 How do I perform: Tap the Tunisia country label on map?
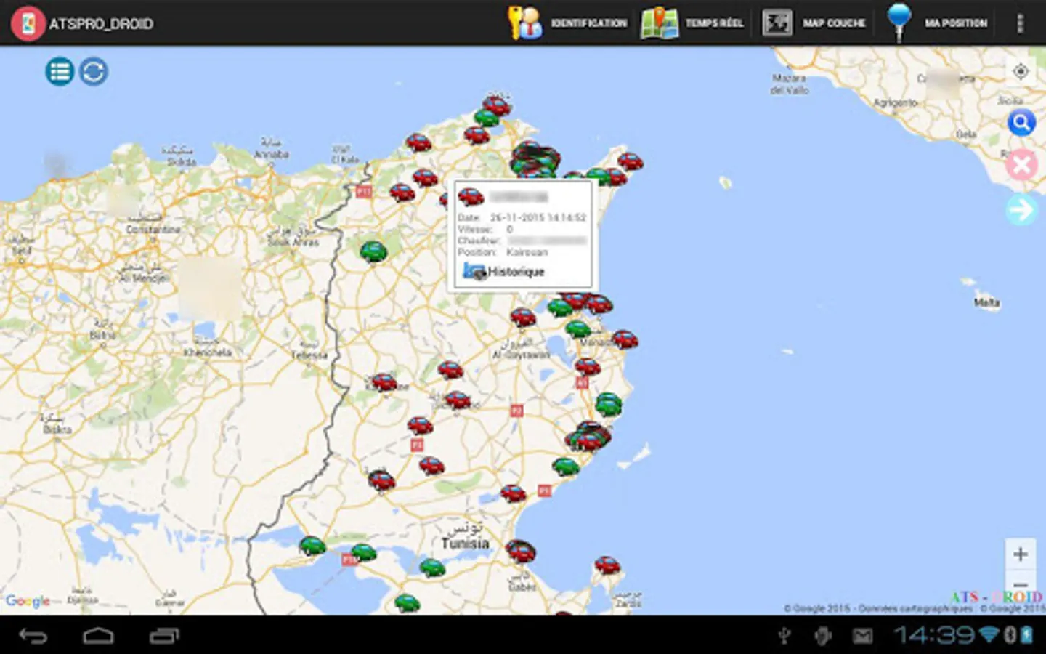pos(465,543)
